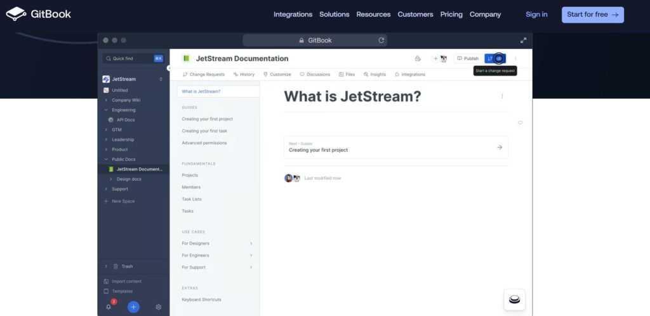Open Templates from the sidebar
Image resolution: width=650 pixels, height=316 pixels.
[x=117, y=291]
